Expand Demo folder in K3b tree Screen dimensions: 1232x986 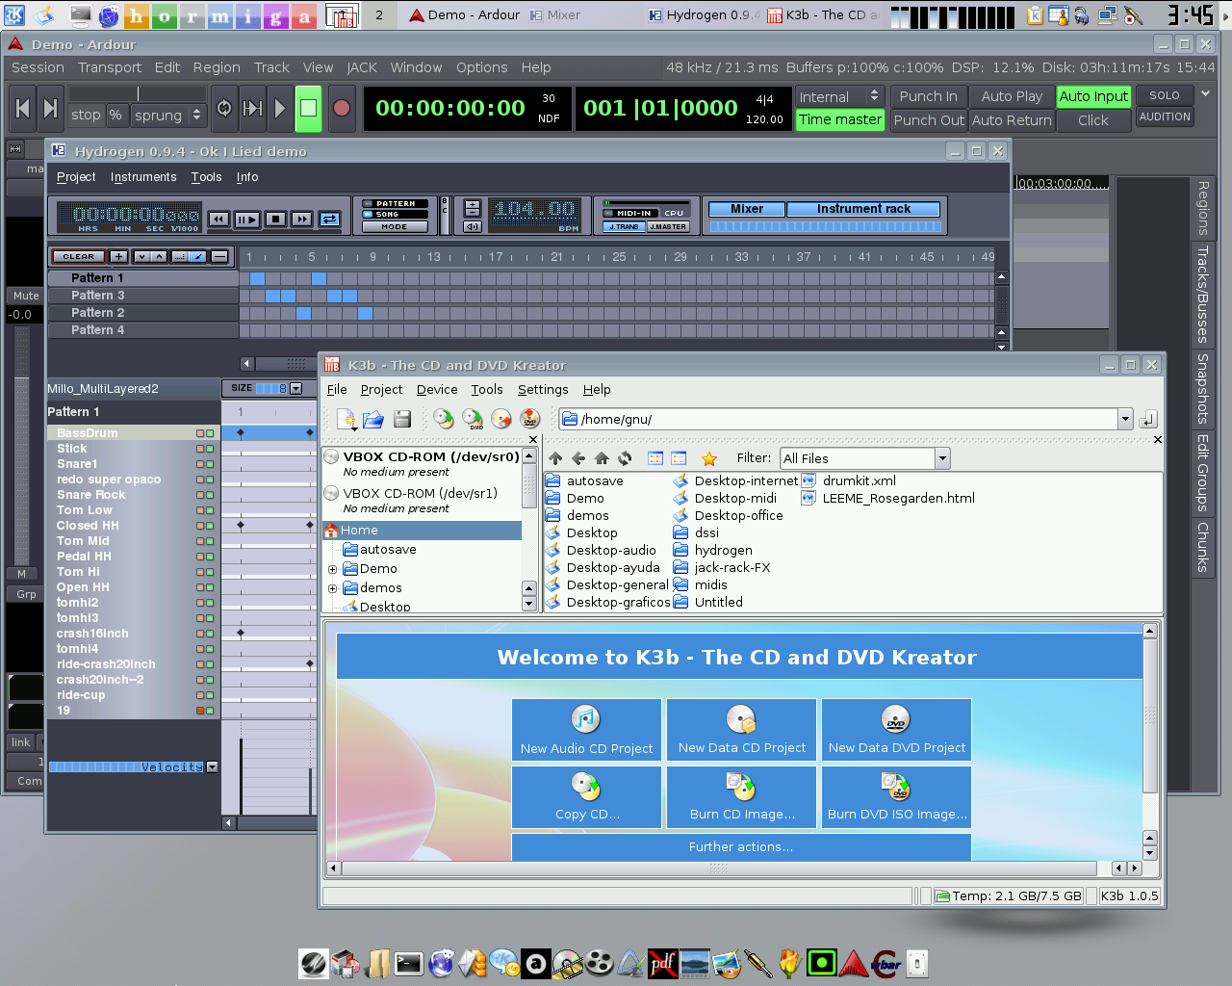[x=333, y=569]
